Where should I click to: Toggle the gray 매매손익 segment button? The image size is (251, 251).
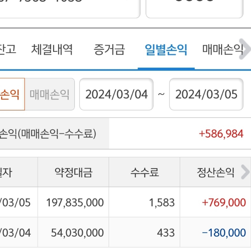[49, 94]
